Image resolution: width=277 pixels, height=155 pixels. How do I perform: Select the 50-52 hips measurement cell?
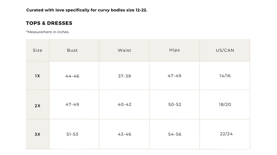(174, 105)
